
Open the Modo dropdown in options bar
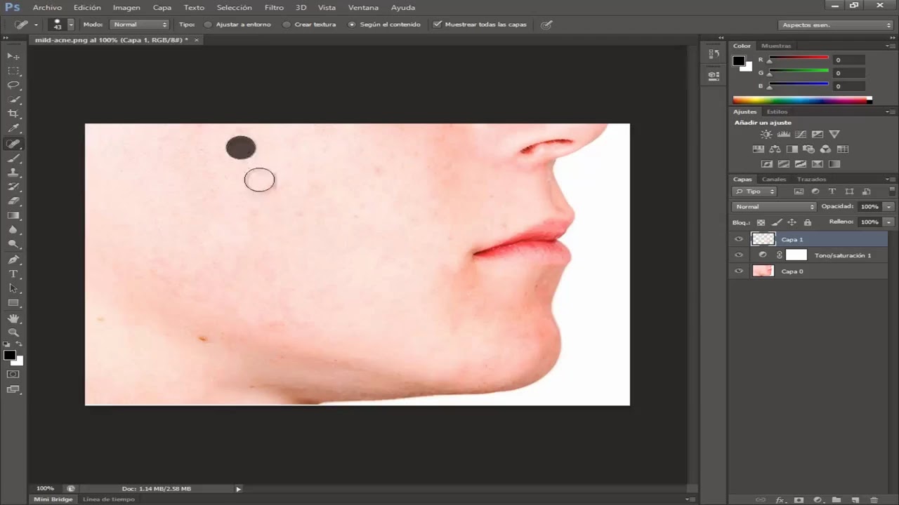(x=140, y=25)
